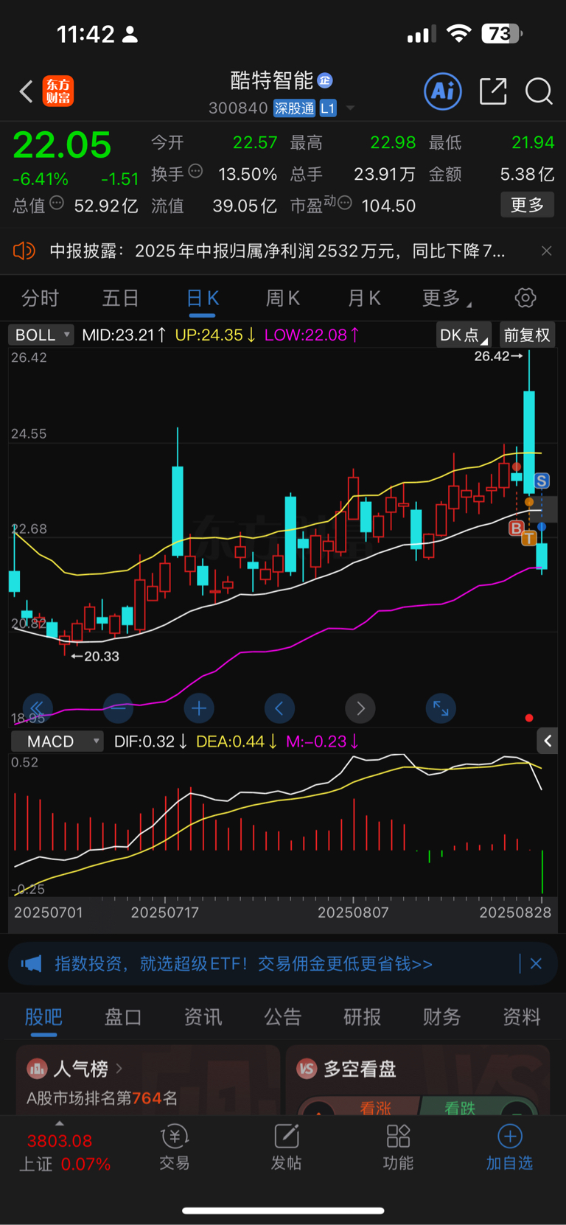
Task: Switch to the 五日 chart tab
Action: tap(120, 299)
